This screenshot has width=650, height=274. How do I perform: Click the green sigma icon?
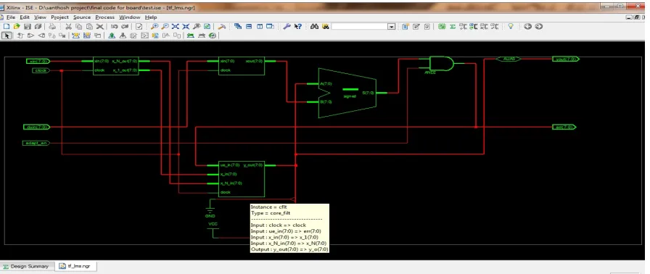(453, 27)
